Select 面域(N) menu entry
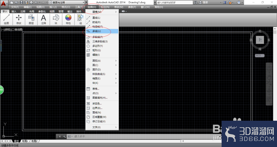 [x=102, y=113]
